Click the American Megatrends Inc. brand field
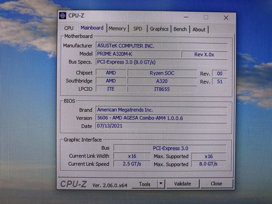272x204 pixels. tap(161, 110)
